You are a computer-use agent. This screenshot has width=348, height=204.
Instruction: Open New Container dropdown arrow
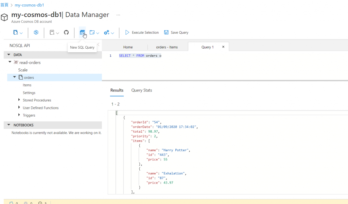pos(21,33)
